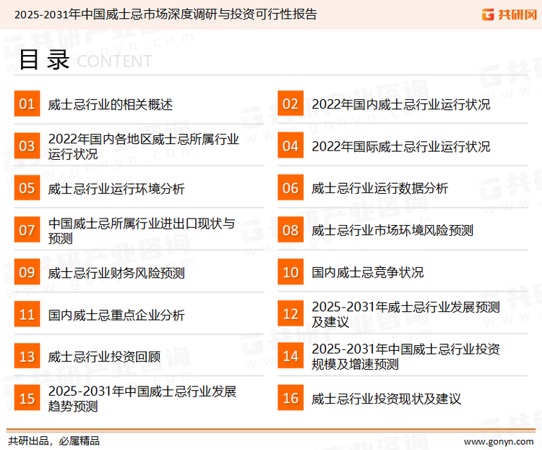The image size is (542, 450).
Task: Click the 目录 CONTENT heading
Action: pyautogui.click(x=84, y=61)
